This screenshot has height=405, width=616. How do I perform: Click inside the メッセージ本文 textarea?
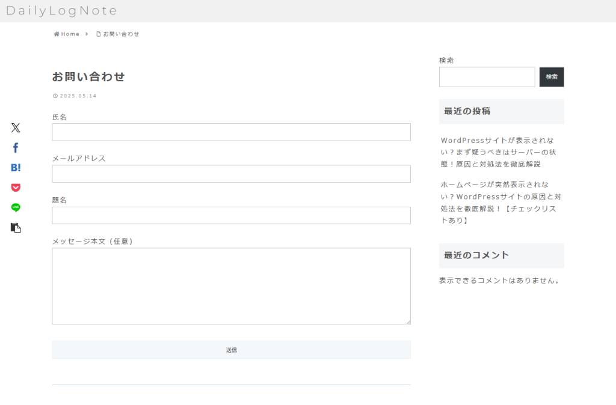[x=231, y=286]
